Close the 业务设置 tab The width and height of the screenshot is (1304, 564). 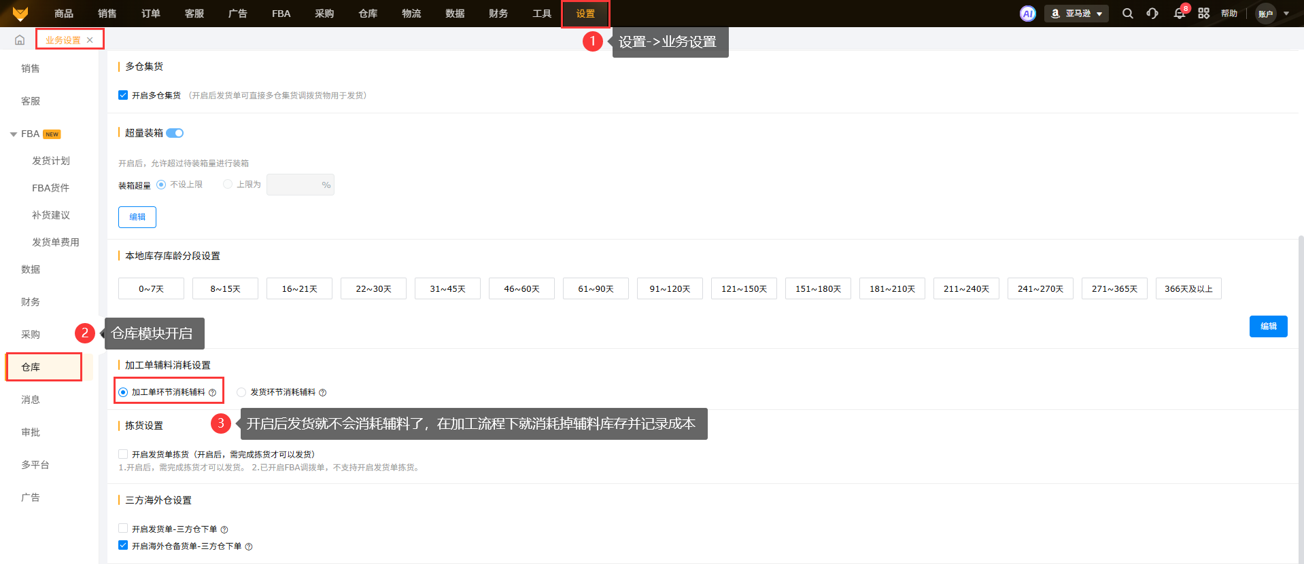click(x=90, y=40)
